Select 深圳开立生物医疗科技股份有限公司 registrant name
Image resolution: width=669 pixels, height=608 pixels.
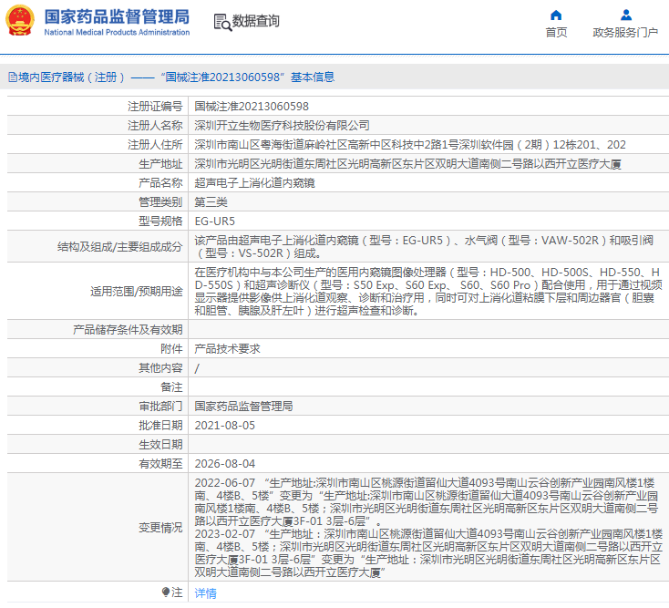click(x=282, y=126)
